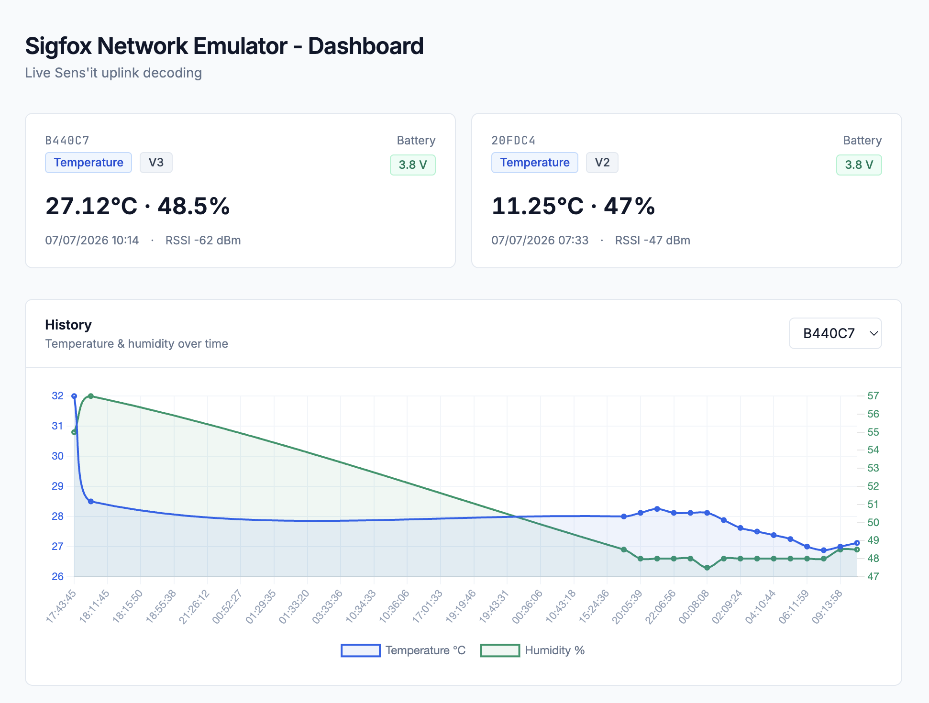Image resolution: width=929 pixels, height=703 pixels.
Task: Click Live Sens'it uplink decoding subtitle
Action: pyautogui.click(x=113, y=73)
